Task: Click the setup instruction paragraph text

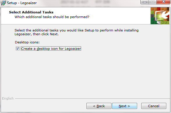Action: pos(76,32)
